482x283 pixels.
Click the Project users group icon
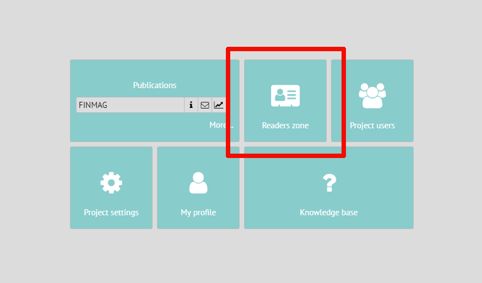point(372,96)
